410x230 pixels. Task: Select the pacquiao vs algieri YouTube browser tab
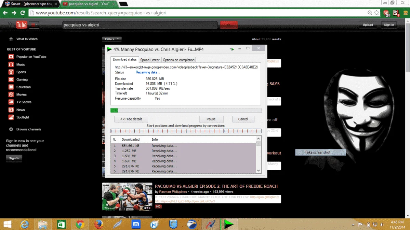click(88, 4)
